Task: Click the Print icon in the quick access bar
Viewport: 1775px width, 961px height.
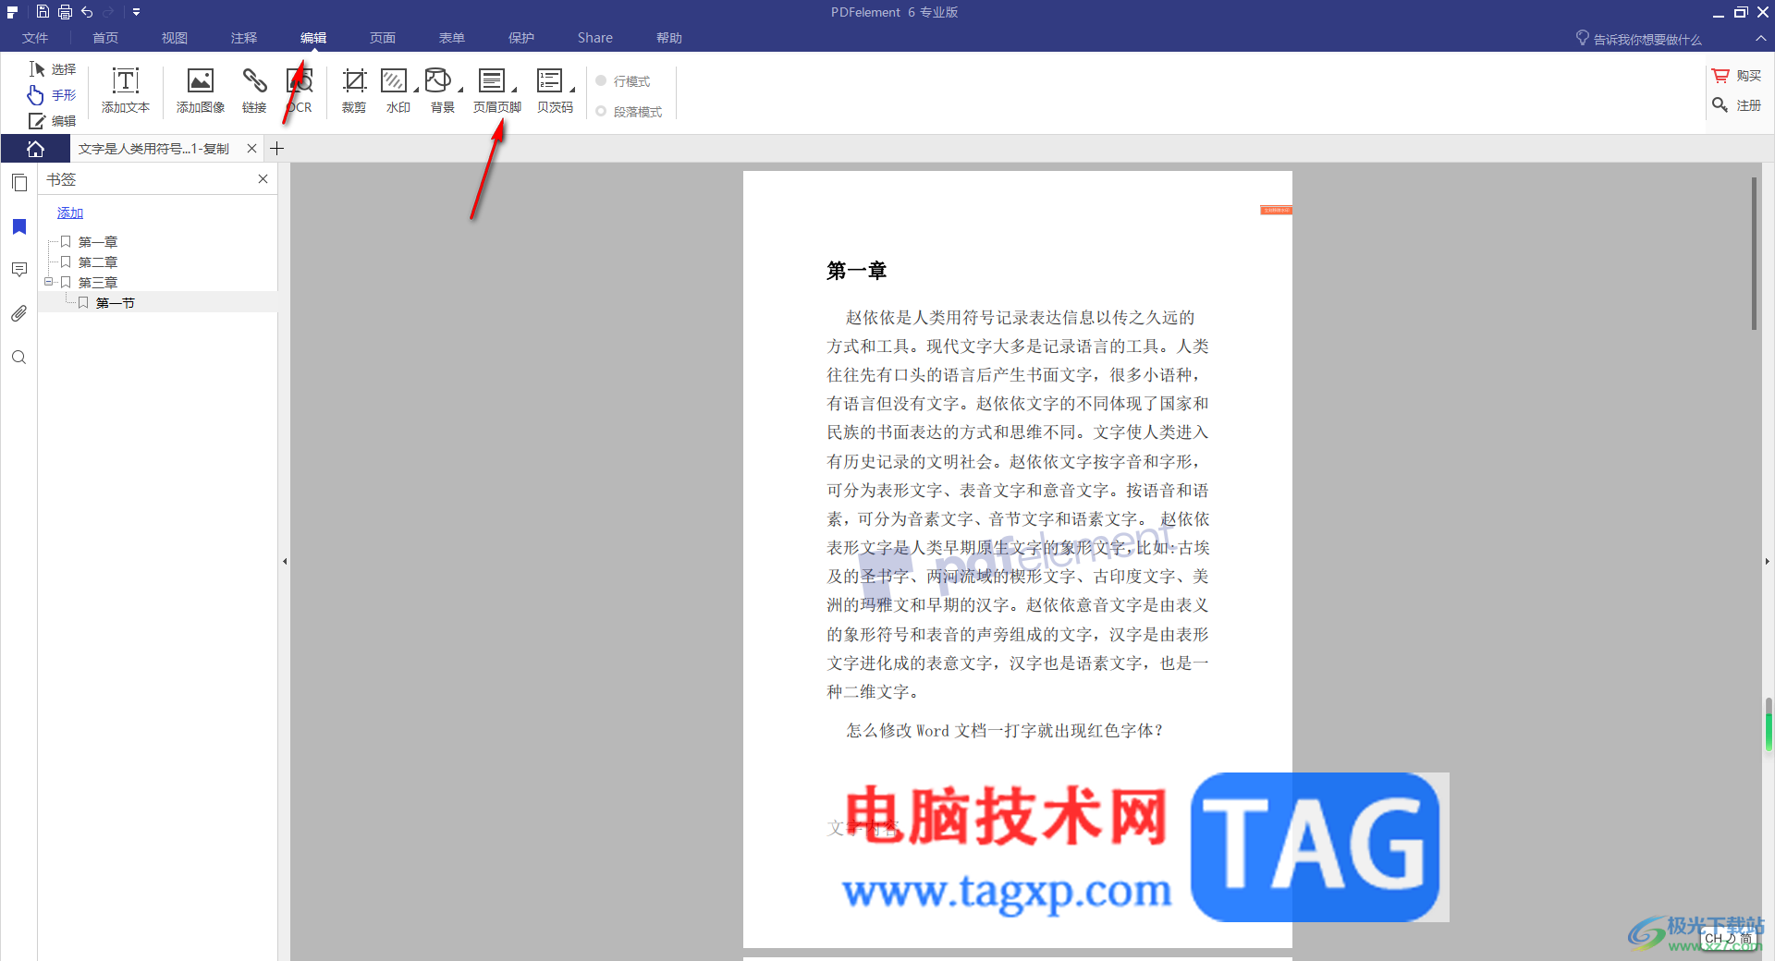Action: tap(65, 12)
